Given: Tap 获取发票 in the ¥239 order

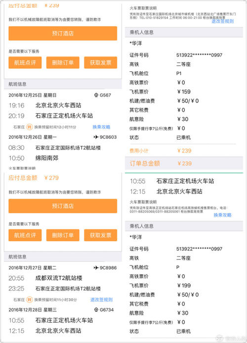Looking at the screenshot, I should tap(101, 62).
